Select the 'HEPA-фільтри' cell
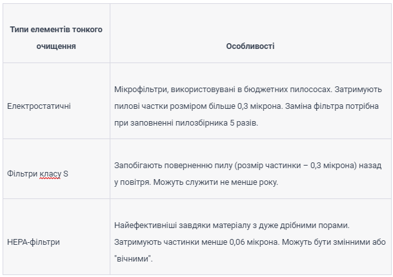 coord(34,242)
